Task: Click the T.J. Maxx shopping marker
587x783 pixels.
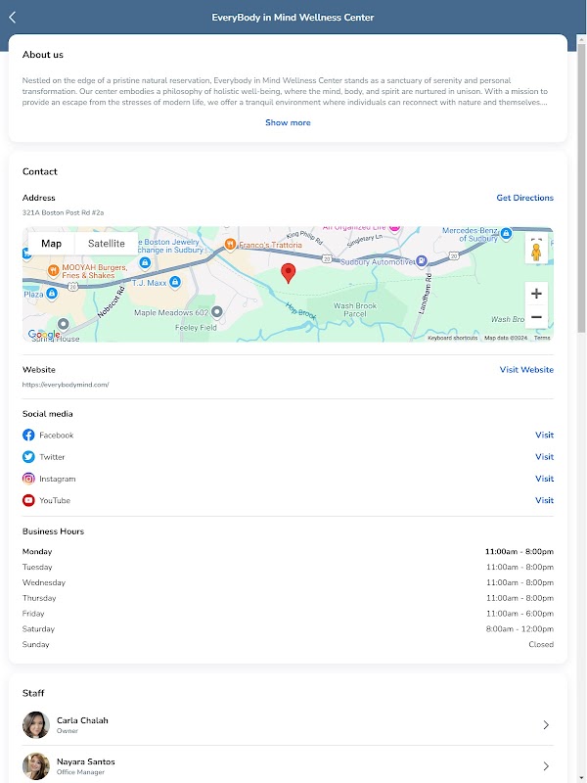Action: 175,283
